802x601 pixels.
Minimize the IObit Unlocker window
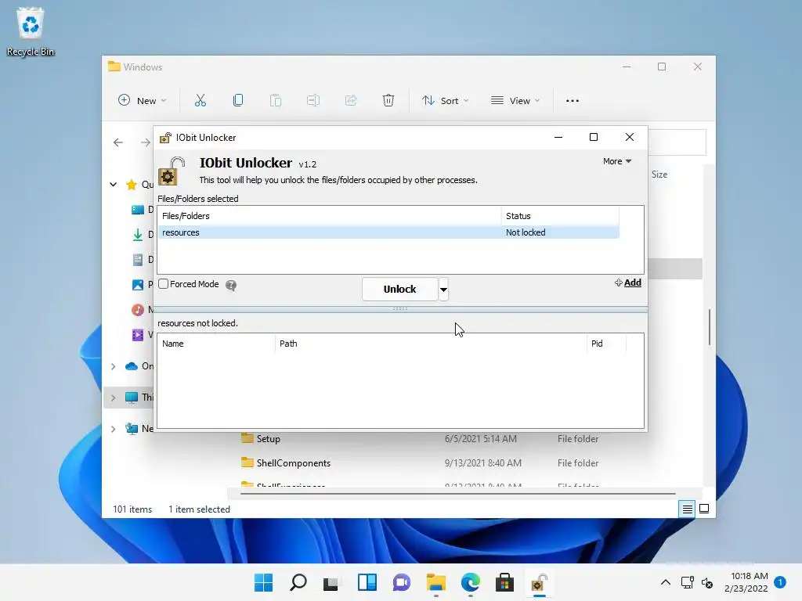pyautogui.click(x=558, y=137)
